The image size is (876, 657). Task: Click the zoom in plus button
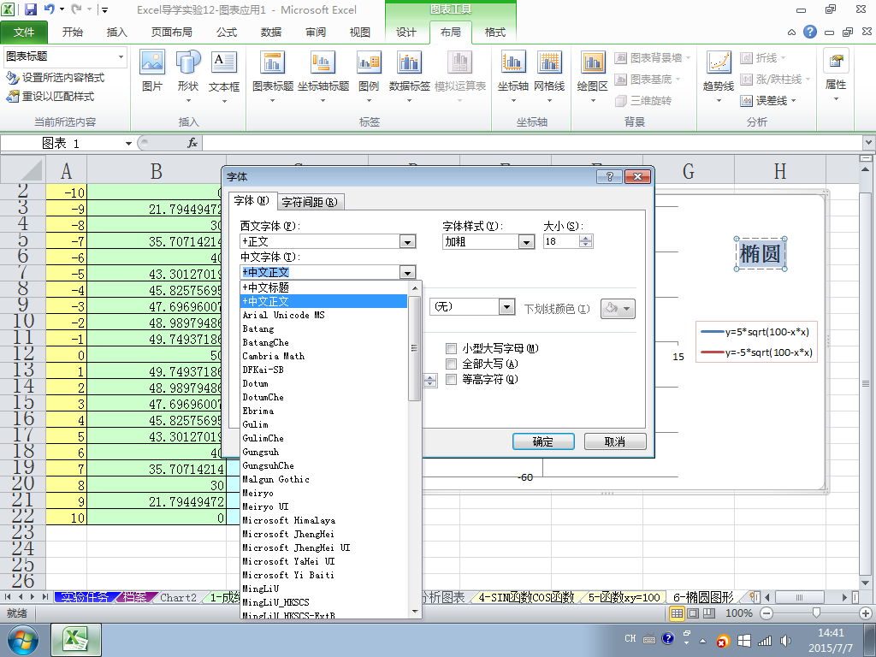click(866, 613)
